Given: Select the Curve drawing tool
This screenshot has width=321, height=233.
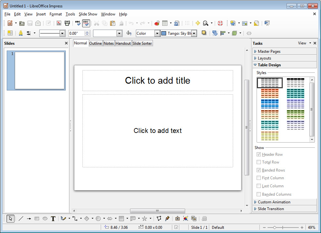Looking at the screenshot, I should (63, 219).
